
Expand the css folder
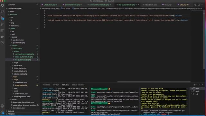(12, 17)
